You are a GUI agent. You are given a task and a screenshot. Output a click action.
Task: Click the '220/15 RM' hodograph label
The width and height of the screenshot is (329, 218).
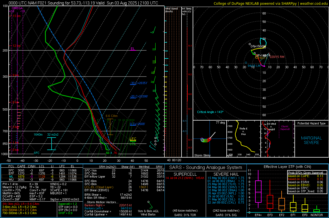click(277, 57)
